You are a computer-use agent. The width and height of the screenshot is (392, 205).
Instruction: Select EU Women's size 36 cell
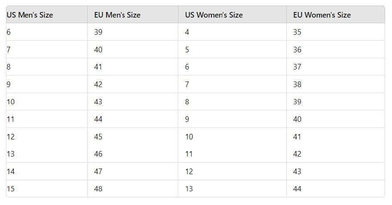pos(336,49)
